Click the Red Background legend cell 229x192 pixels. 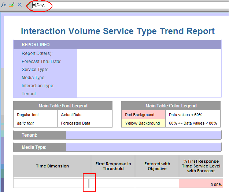[x=143, y=115]
